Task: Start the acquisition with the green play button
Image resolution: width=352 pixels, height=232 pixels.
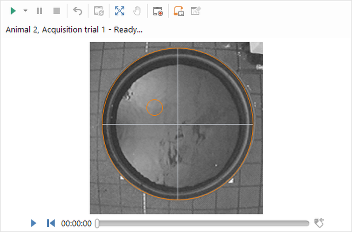Action: point(13,11)
